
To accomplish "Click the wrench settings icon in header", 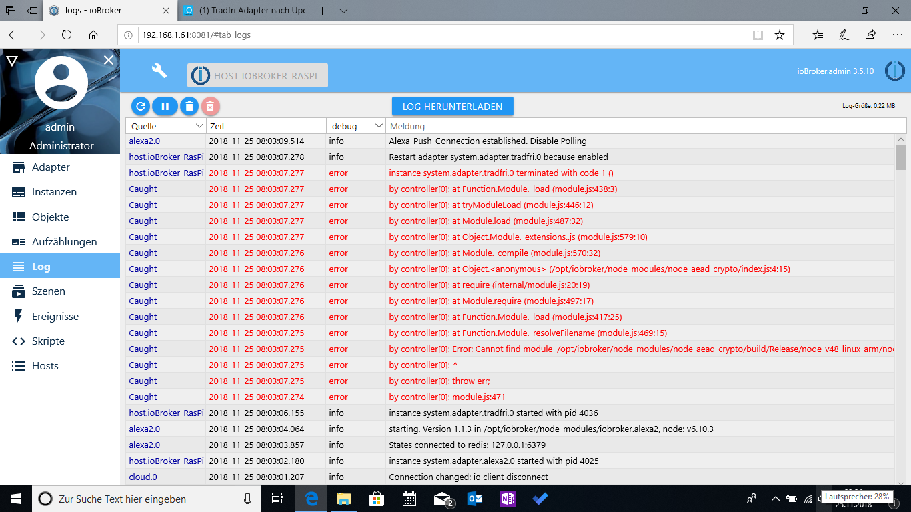I will pyautogui.click(x=159, y=71).
